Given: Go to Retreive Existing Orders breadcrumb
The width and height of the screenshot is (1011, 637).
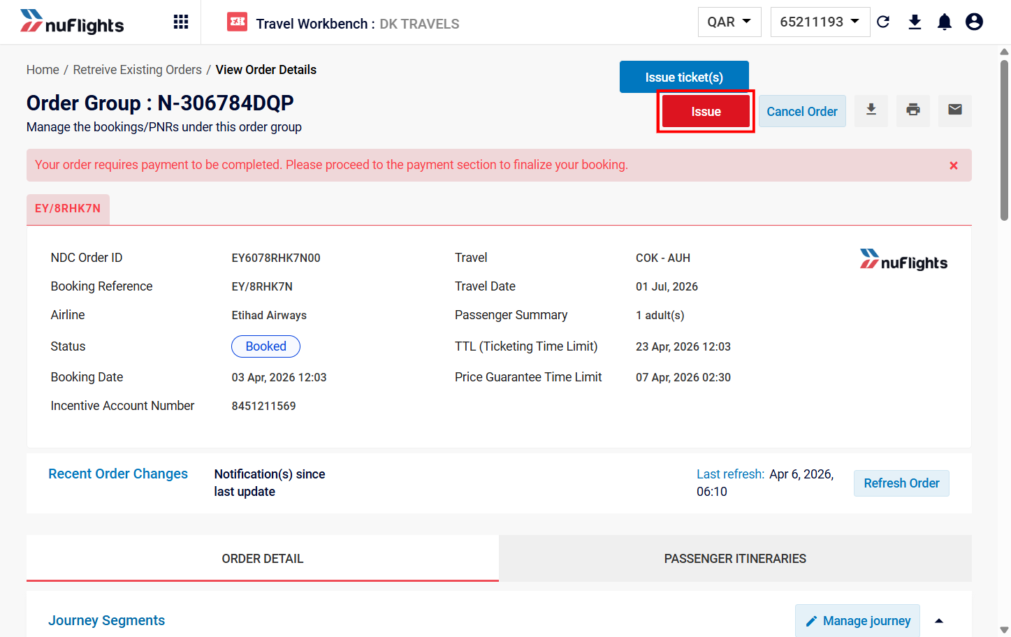Looking at the screenshot, I should (137, 70).
